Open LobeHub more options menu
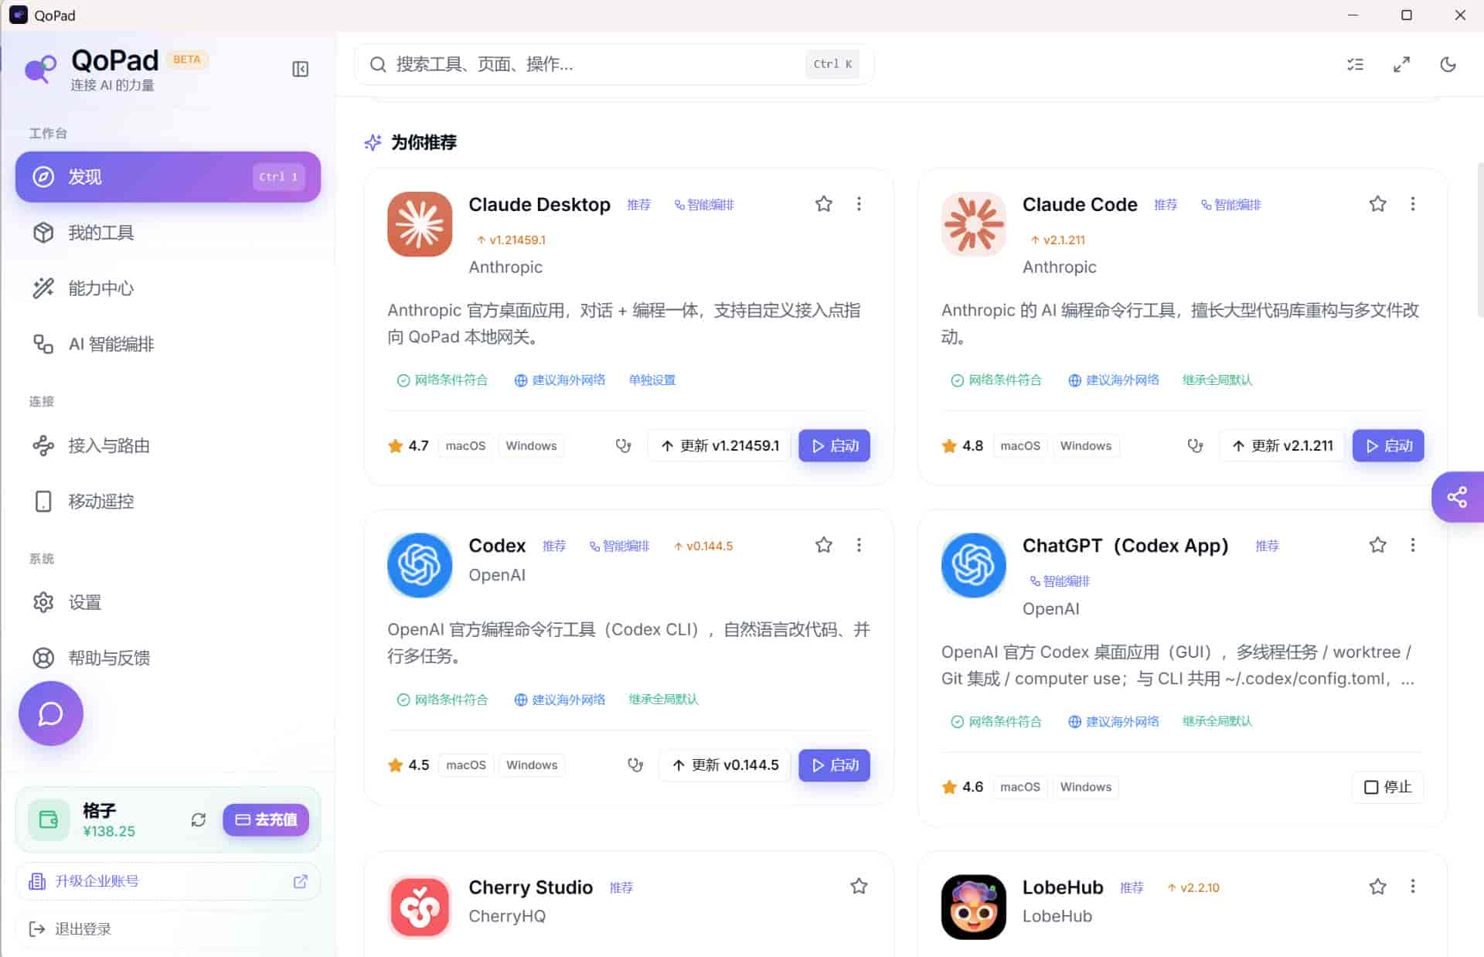Screen dimensions: 1484x957 1413,887
